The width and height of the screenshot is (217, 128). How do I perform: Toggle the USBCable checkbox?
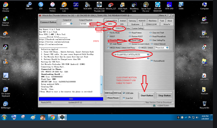pos(124,93)
